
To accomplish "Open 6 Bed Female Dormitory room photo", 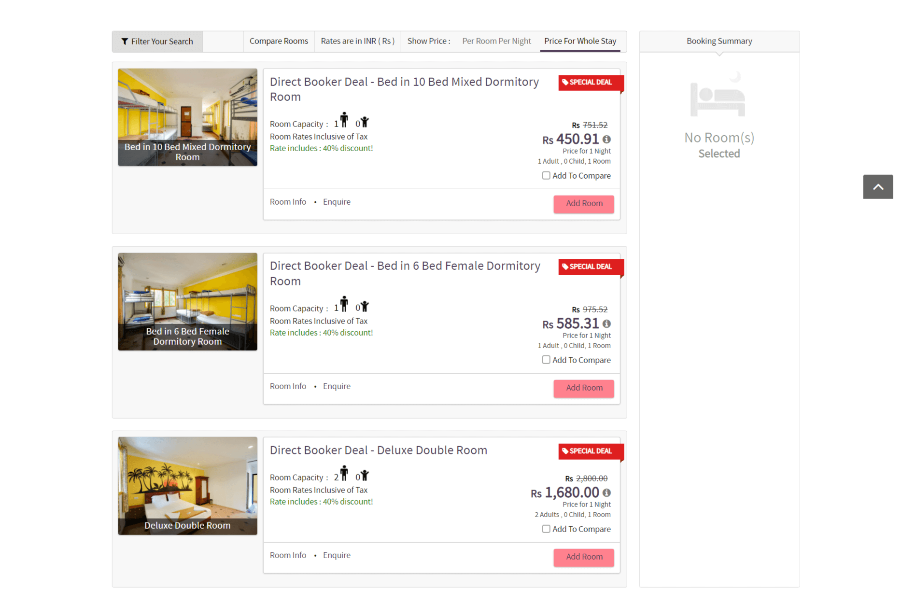I will coord(188,302).
